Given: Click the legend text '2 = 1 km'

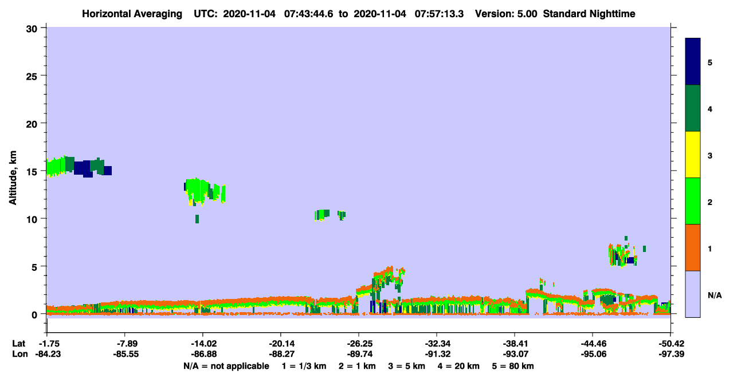Looking at the screenshot, I should click(x=357, y=366).
